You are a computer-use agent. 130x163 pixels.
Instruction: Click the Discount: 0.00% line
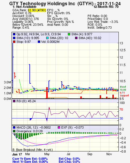point(23,16)
